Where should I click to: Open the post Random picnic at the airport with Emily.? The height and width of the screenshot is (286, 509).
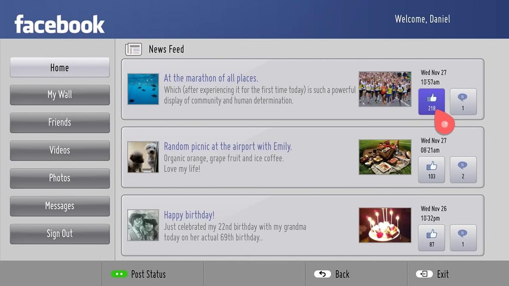[x=228, y=147]
